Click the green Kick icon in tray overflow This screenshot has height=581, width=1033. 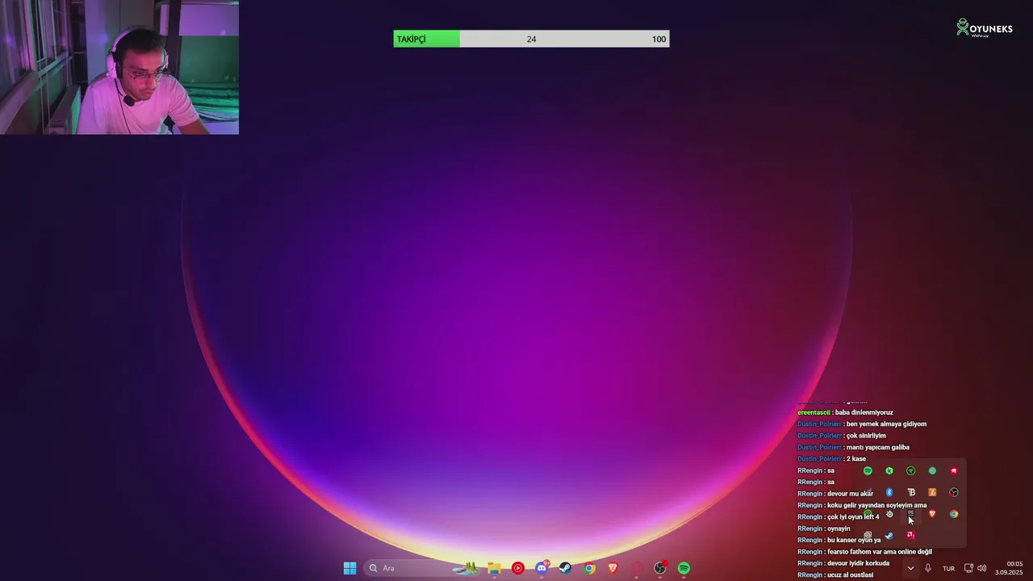[889, 470]
